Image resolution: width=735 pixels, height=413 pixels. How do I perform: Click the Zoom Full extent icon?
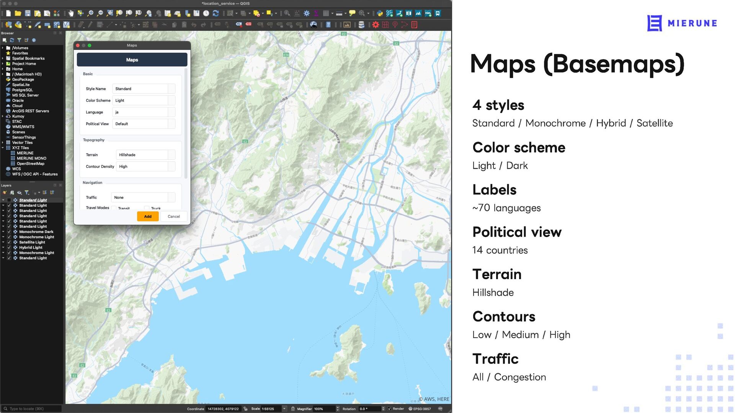point(110,13)
